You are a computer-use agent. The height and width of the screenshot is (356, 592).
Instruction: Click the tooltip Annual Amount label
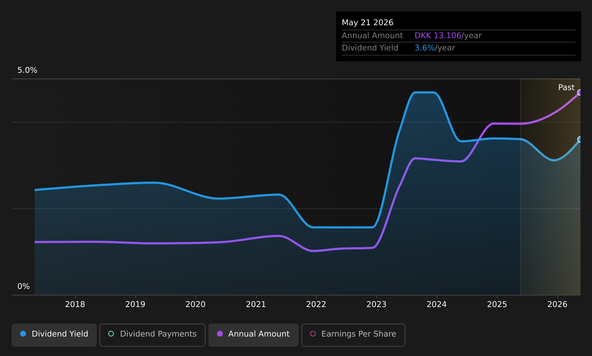[372, 36]
